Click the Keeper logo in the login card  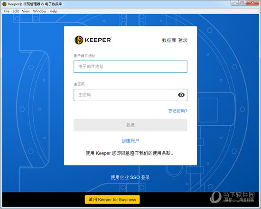coord(93,40)
